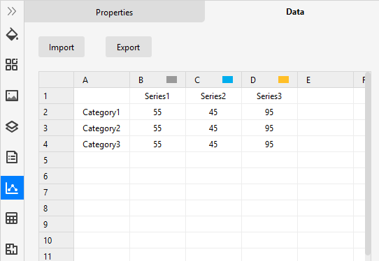Select Category2 Series2 value 45

coord(213,128)
